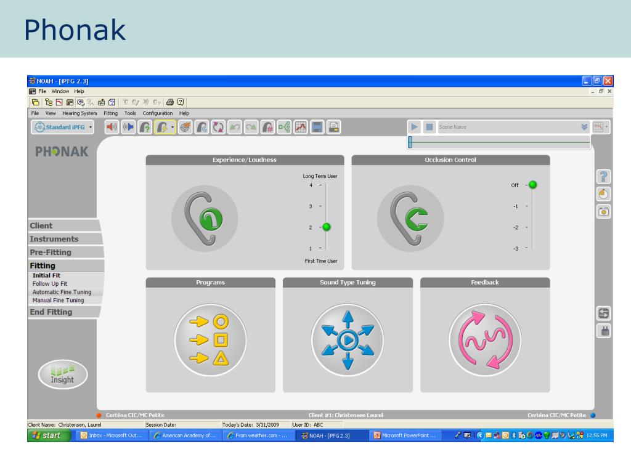Viewport: 631px width, 473px height.
Task: Open the iPFG File menu
Action: click(x=35, y=113)
